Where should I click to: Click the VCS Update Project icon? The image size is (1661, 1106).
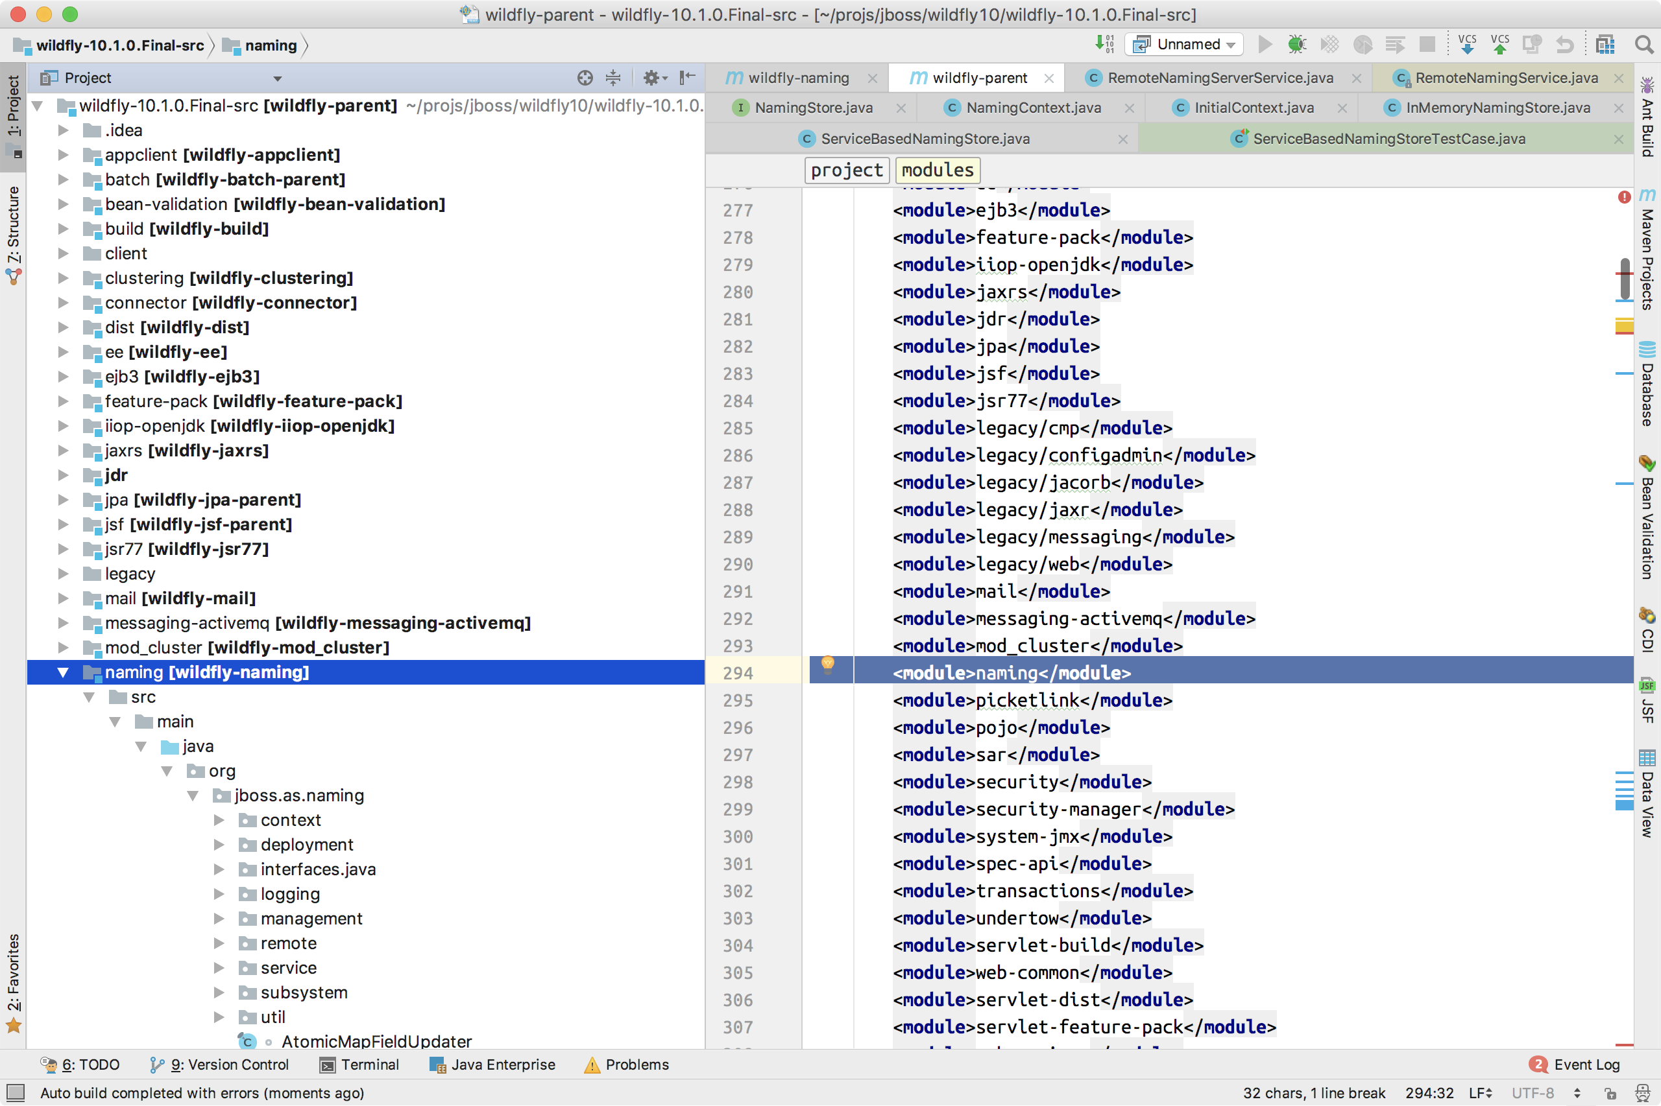(1468, 45)
